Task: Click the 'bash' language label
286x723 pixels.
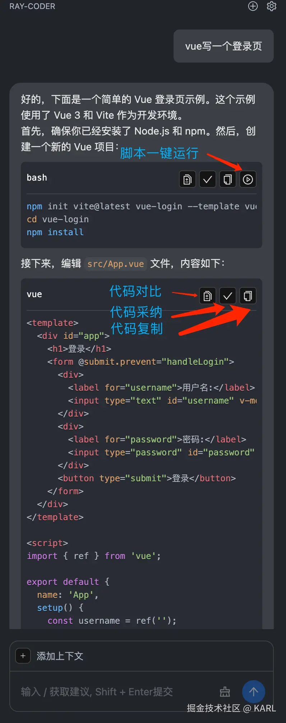Action: tap(37, 178)
